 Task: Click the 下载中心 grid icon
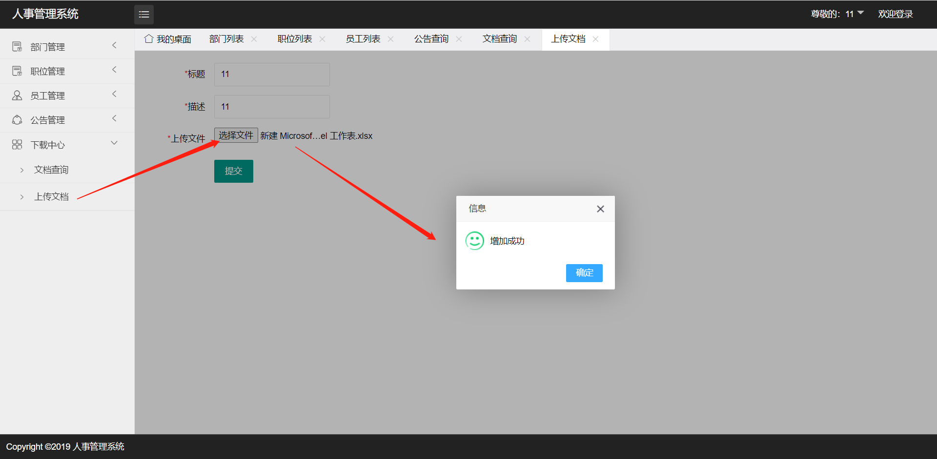(17, 145)
